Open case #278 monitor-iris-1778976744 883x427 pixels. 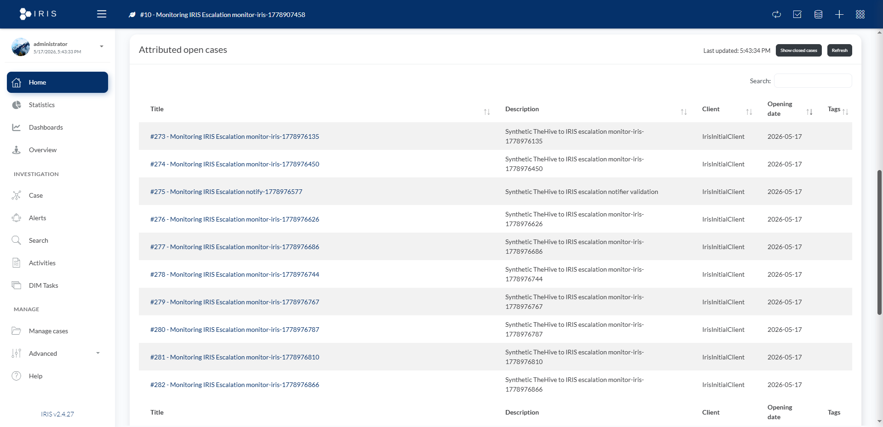click(235, 274)
